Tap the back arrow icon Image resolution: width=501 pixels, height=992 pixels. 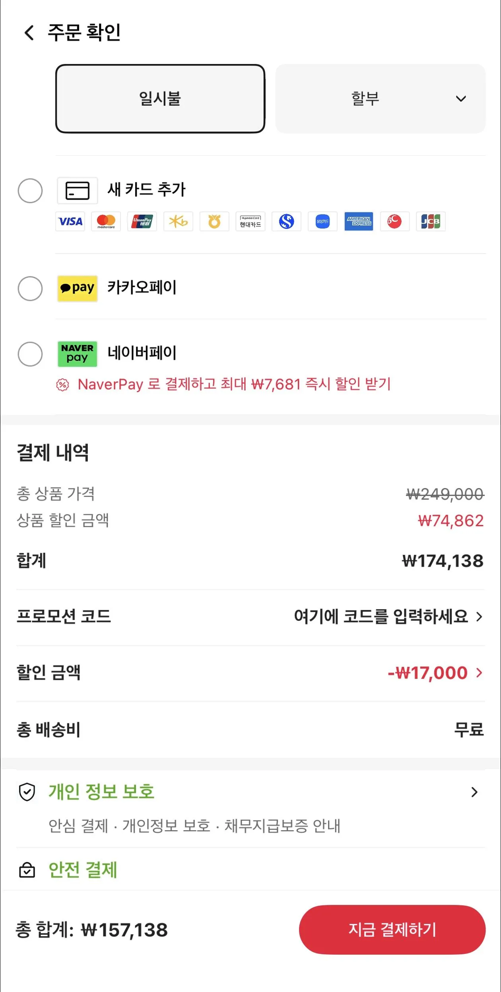[x=29, y=33]
